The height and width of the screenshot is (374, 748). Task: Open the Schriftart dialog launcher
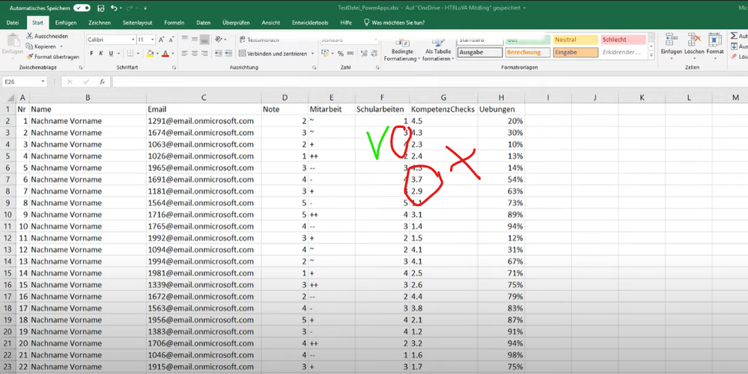pyautogui.click(x=174, y=68)
